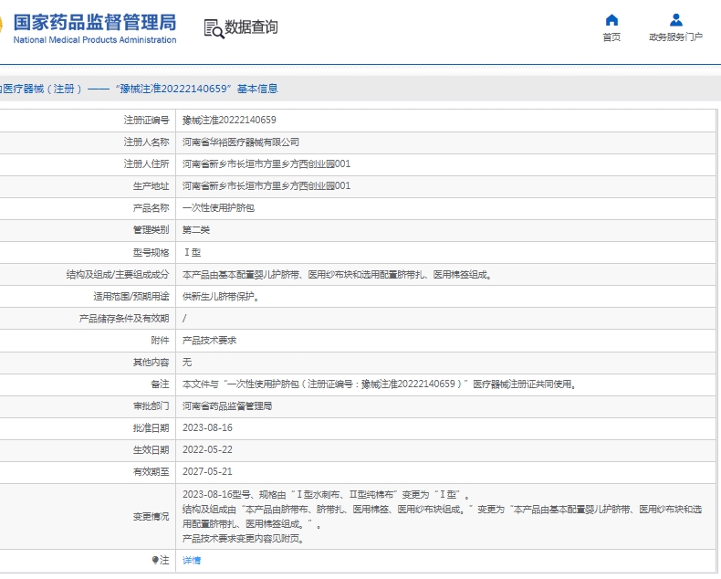Select the 注册人名称 value 河南省华裕医疗器械有限公司
The image size is (721, 579).
point(241,142)
